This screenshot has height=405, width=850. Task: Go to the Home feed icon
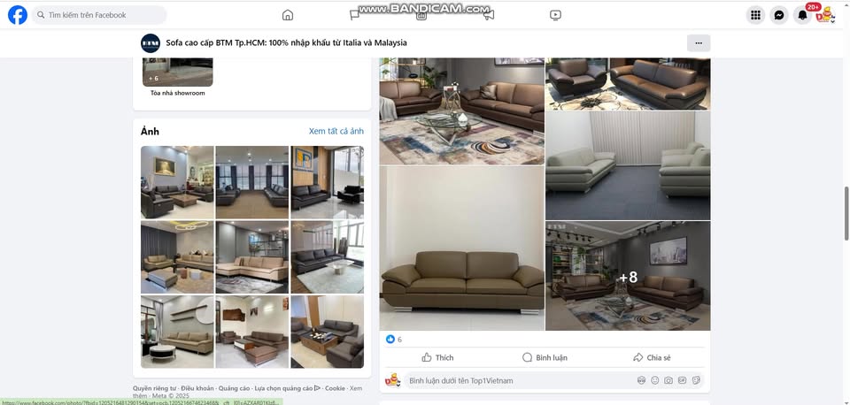[287, 15]
